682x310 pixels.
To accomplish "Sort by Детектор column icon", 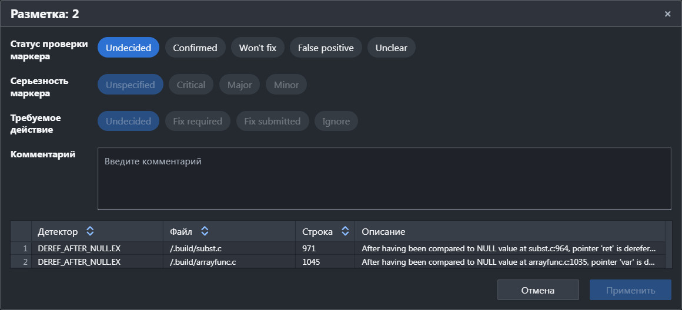I will click(90, 231).
